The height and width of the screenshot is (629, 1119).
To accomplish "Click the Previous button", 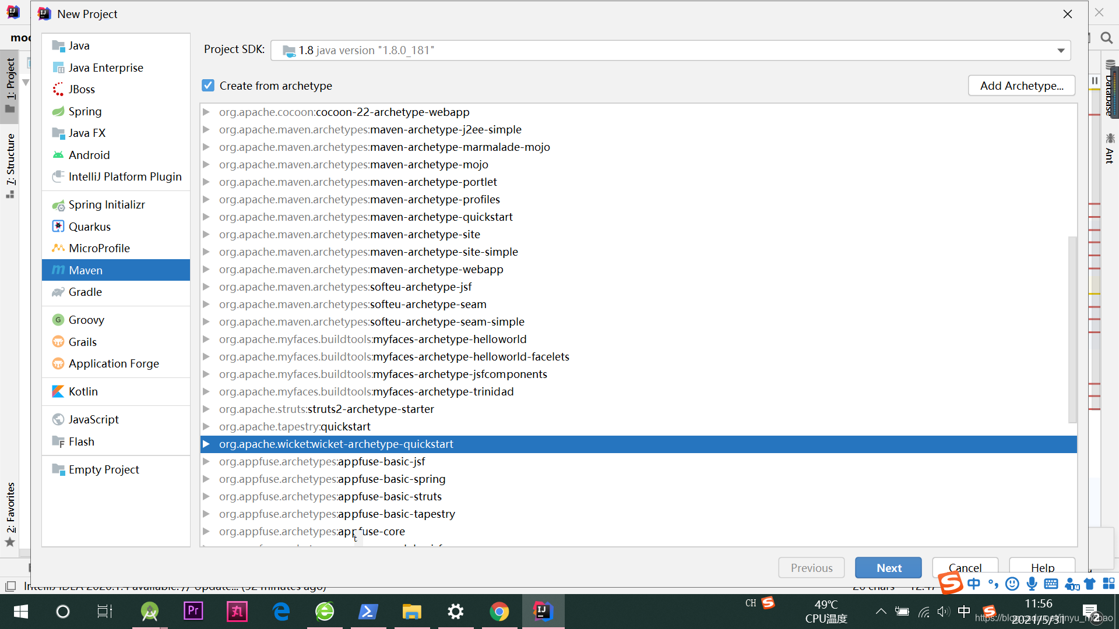I will point(811,568).
